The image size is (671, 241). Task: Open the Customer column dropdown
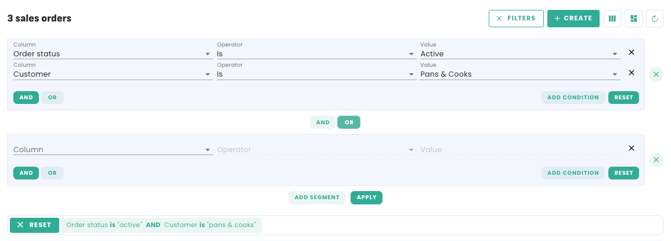[112, 74]
